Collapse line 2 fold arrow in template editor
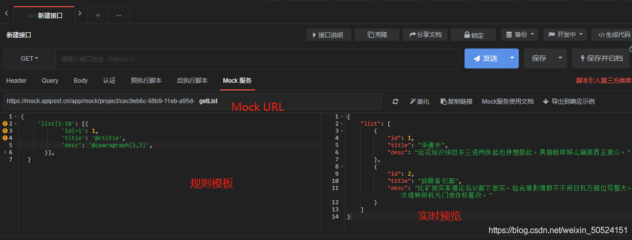 (16, 124)
